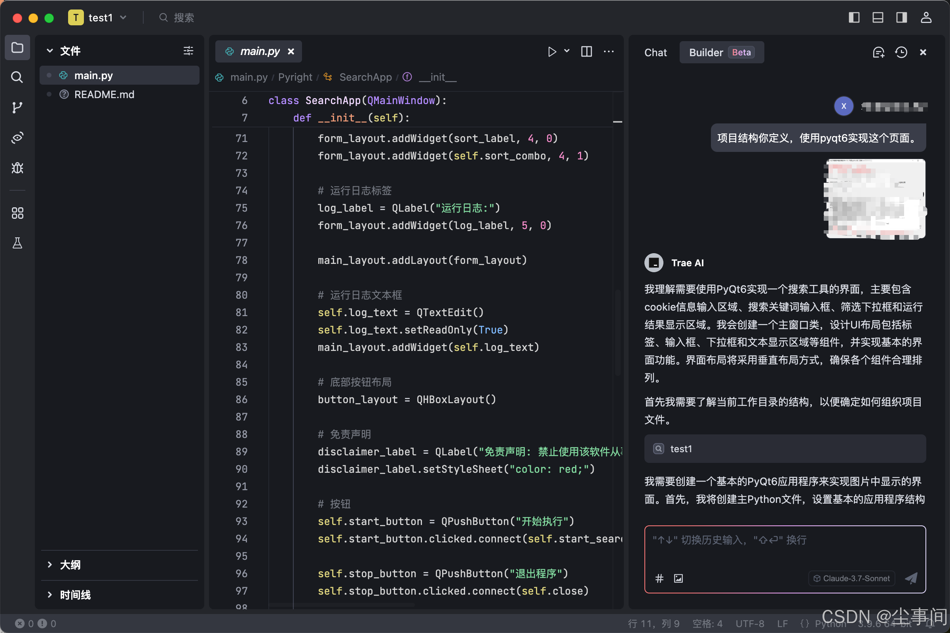Start a new chat session icon

point(878,53)
